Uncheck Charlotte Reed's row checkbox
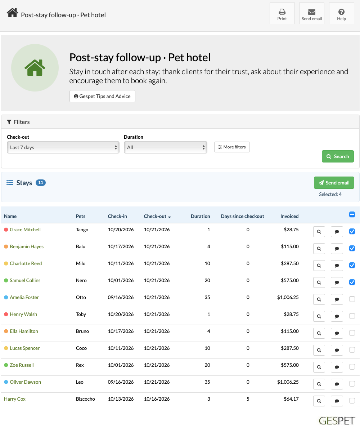Image resolution: width=360 pixels, height=441 pixels. tap(352, 266)
